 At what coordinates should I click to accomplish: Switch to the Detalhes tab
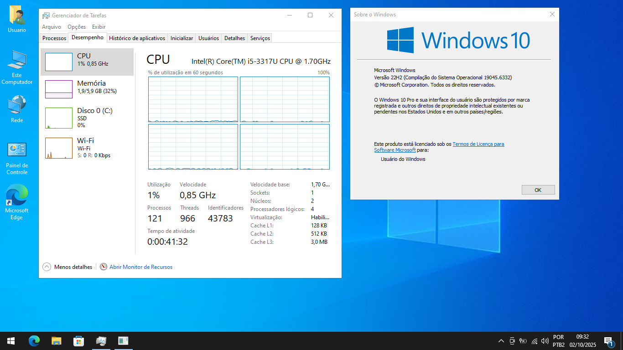(x=234, y=38)
